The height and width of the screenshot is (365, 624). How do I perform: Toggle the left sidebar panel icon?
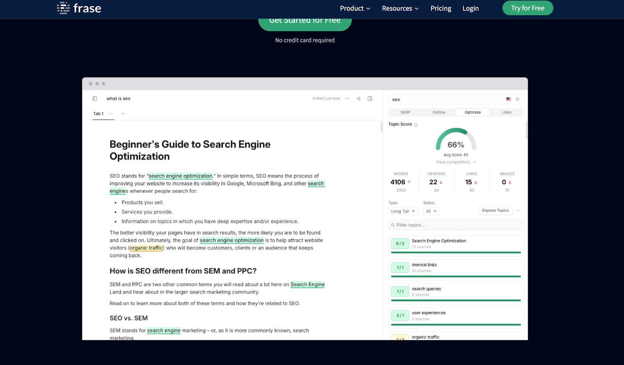tap(95, 98)
